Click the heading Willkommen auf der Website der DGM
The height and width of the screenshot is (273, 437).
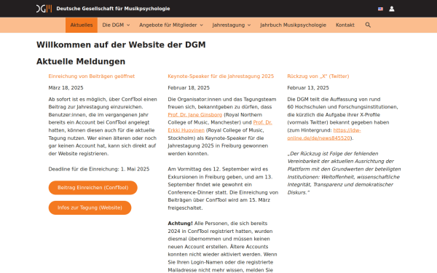pos(121,45)
